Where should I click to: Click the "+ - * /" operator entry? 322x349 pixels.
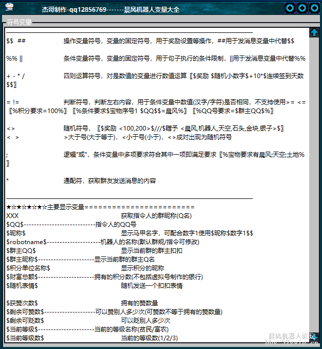tap(15, 76)
